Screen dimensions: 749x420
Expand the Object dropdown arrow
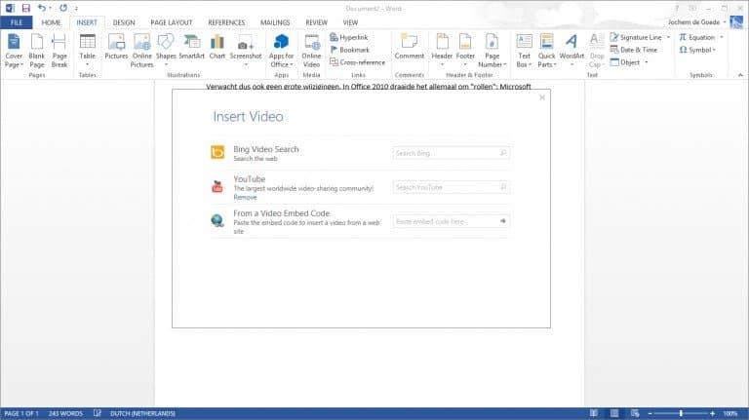point(647,62)
